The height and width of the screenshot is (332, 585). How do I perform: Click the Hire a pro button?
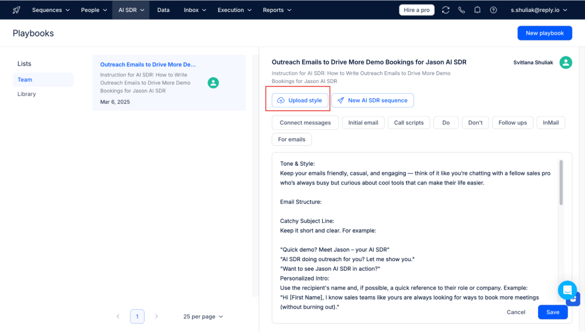[x=416, y=10]
